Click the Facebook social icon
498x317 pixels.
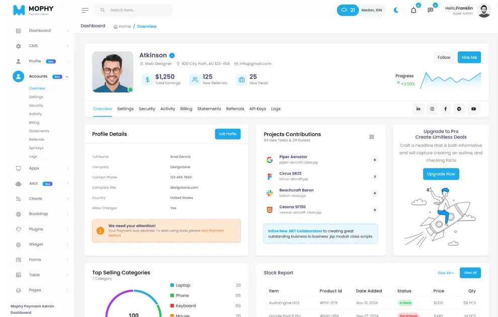[446, 109]
